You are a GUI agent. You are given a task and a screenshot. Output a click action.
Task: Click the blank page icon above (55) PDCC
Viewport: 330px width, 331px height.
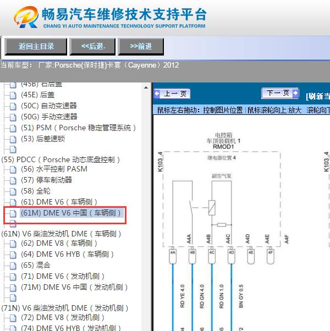(13, 149)
